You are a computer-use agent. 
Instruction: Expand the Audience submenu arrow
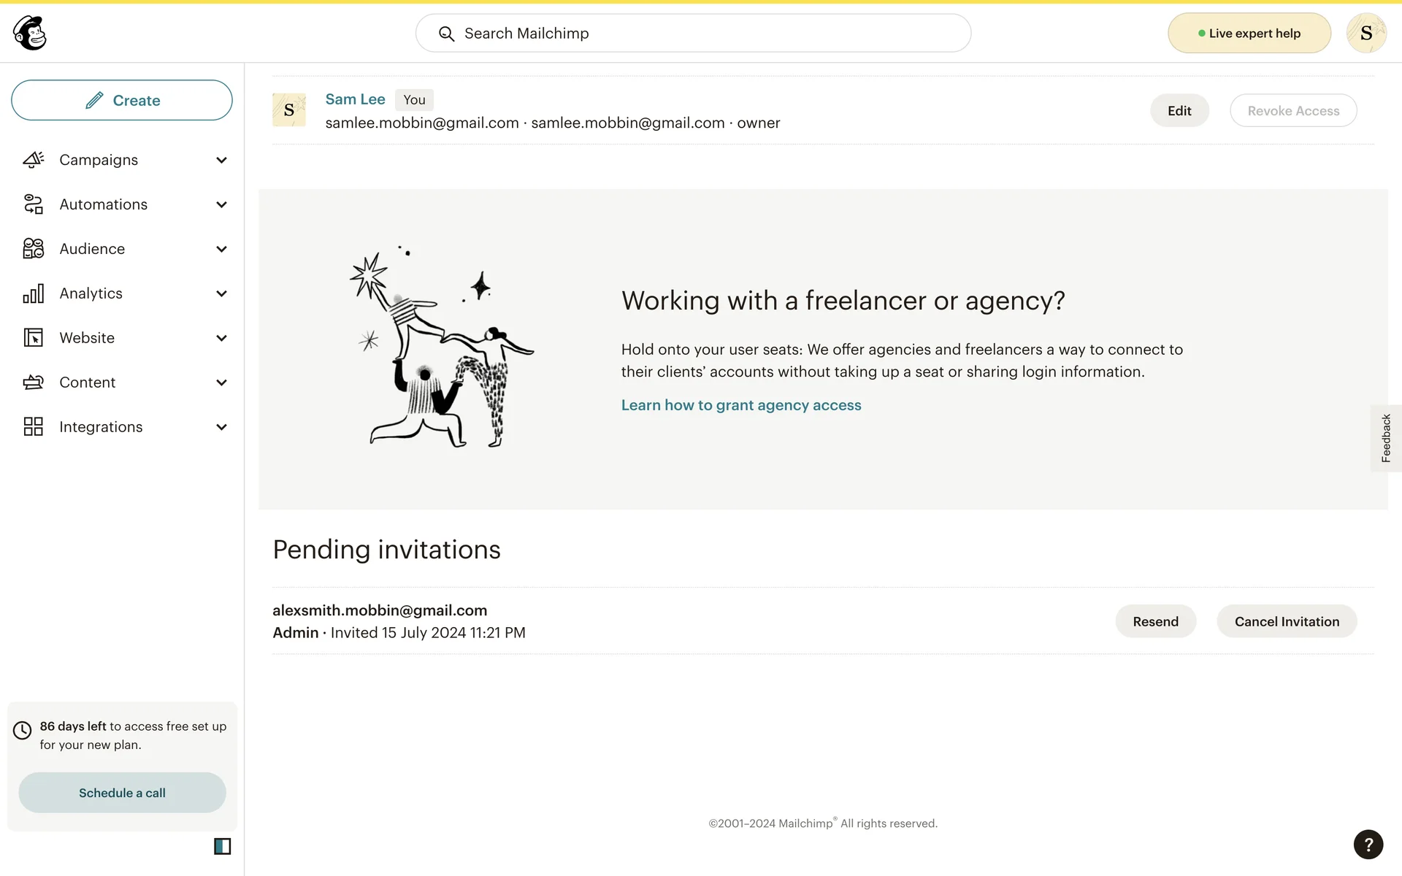[x=221, y=249]
